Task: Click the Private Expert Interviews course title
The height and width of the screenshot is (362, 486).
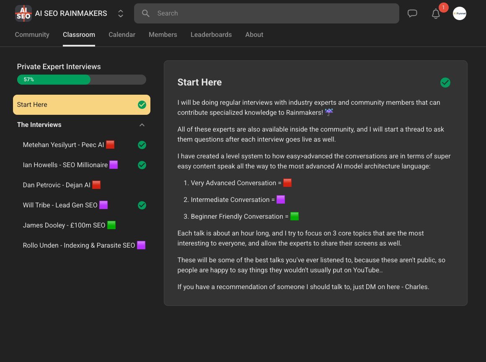Action: 59,67
